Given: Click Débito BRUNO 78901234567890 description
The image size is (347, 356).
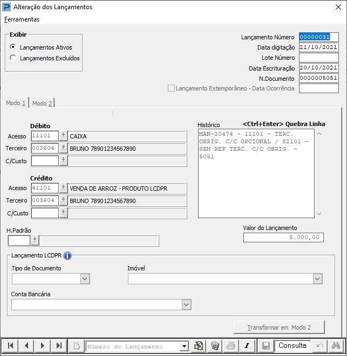Looking at the screenshot, I should click(x=103, y=149).
